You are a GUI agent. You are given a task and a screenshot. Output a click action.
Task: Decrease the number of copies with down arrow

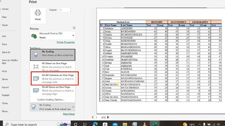pos(71,11)
